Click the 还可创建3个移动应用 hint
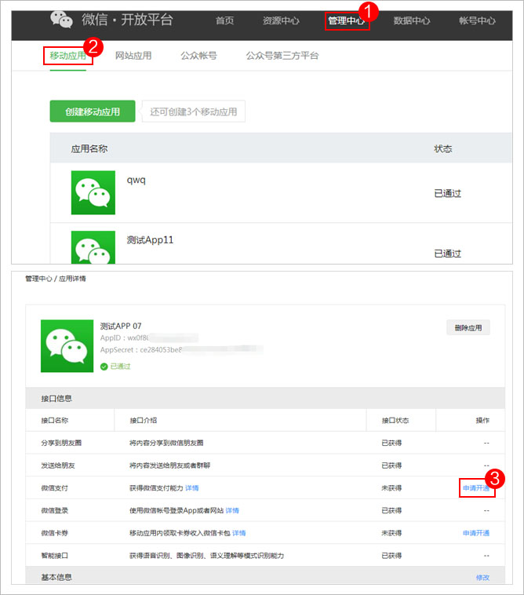This screenshot has width=524, height=595. 194,111
